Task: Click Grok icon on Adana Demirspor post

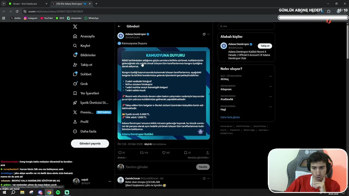Action: coord(204,34)
